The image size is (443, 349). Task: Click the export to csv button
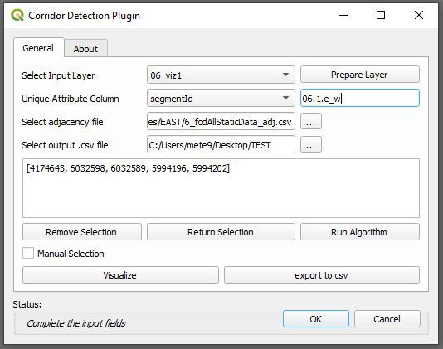(322, 275)
